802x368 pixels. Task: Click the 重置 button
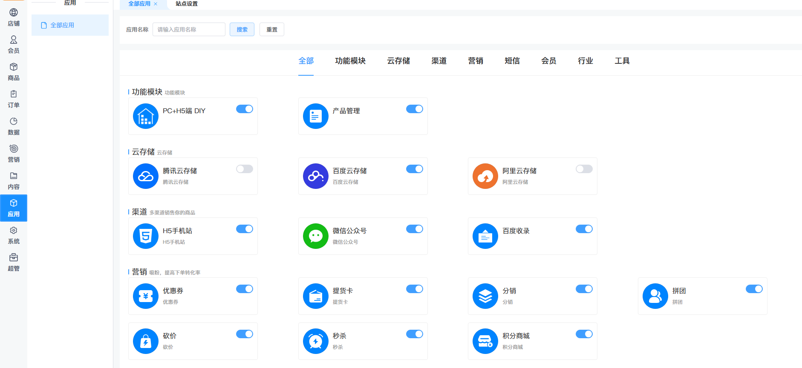(272, 29)
